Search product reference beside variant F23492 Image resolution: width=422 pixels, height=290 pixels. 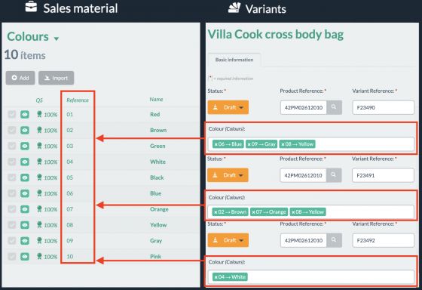[x=334, y=240]
